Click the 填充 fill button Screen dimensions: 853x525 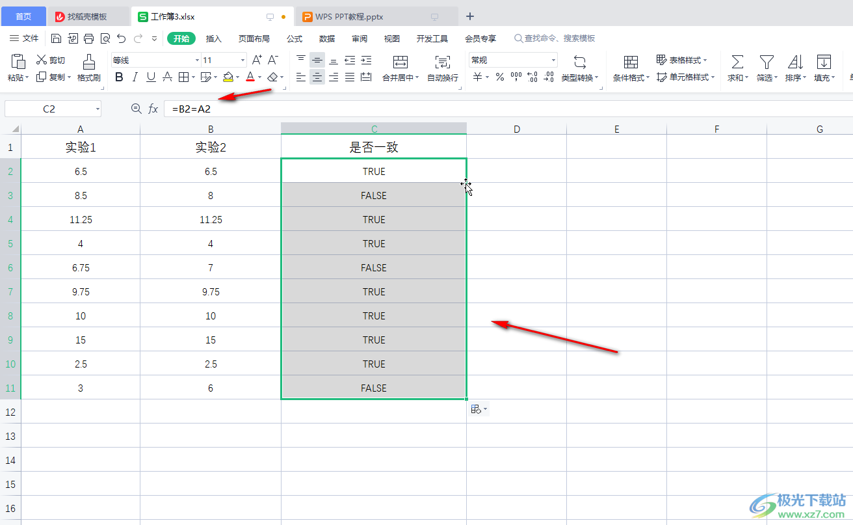(824, 68)
